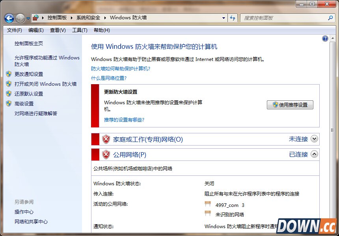Click the refresh icon in the address bar
The height and width of the screenshot is (236, 339).
(x=233, y=18)
